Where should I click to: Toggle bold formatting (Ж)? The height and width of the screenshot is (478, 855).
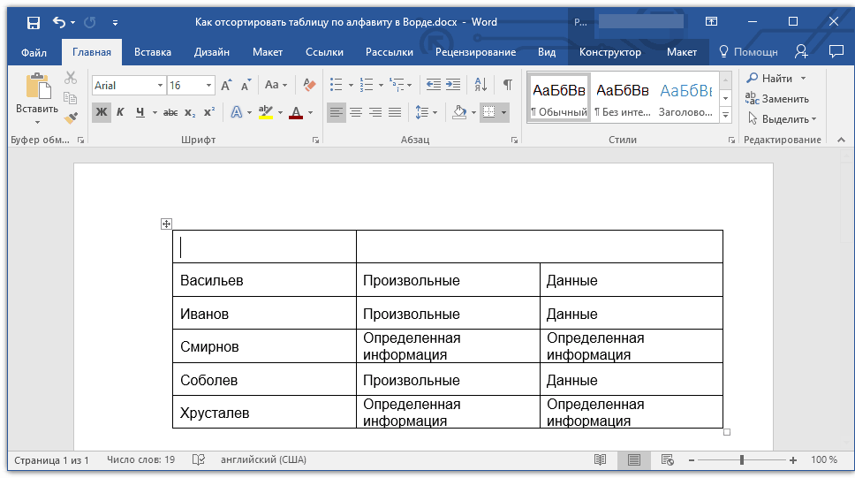click(101, 112)
